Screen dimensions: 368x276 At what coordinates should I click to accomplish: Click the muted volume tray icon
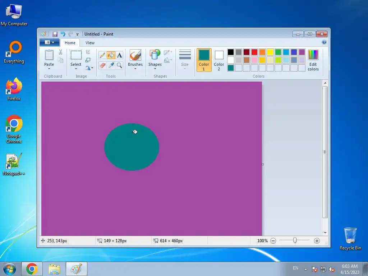click(x=332, y=269)
